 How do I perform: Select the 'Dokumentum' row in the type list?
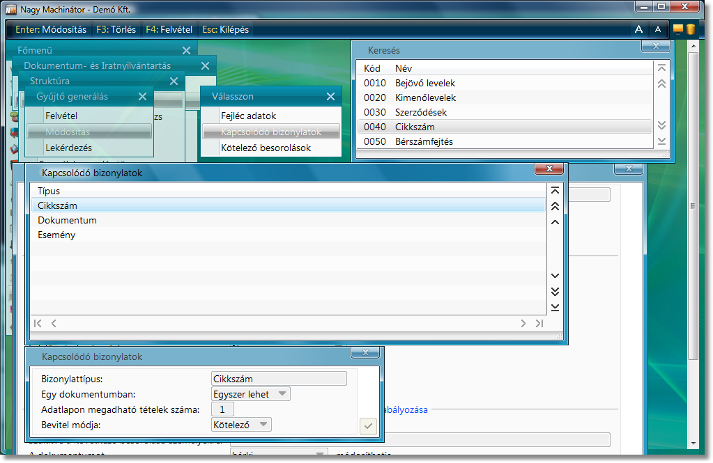68,220
